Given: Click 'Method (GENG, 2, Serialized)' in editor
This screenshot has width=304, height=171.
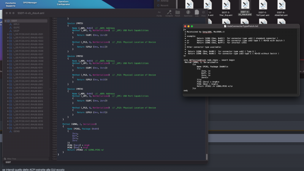Looking at the screenshot, I should pyautogui.click(x=79, y=124).
